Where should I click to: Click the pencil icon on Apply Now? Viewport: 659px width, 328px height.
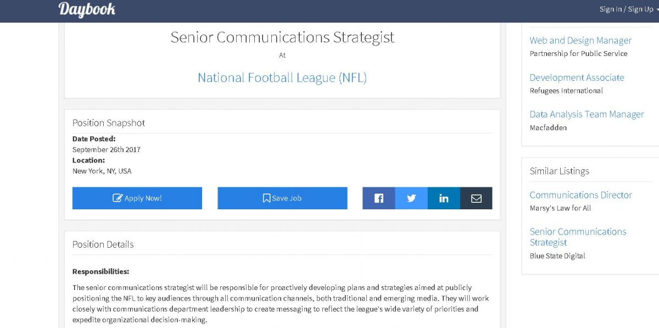click(x=118, y=198)
